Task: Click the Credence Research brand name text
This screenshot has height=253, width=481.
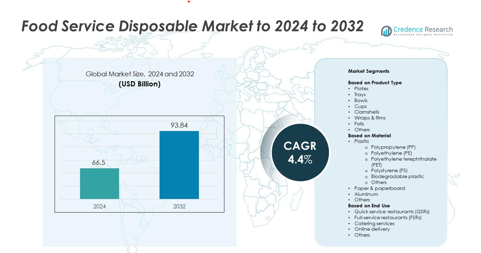Action: [x=423, y=29]
